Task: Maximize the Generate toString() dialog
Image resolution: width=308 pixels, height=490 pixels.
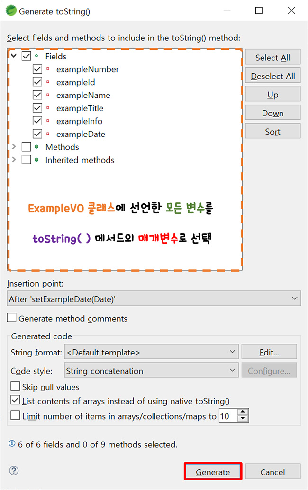Action: pos(259,10)
